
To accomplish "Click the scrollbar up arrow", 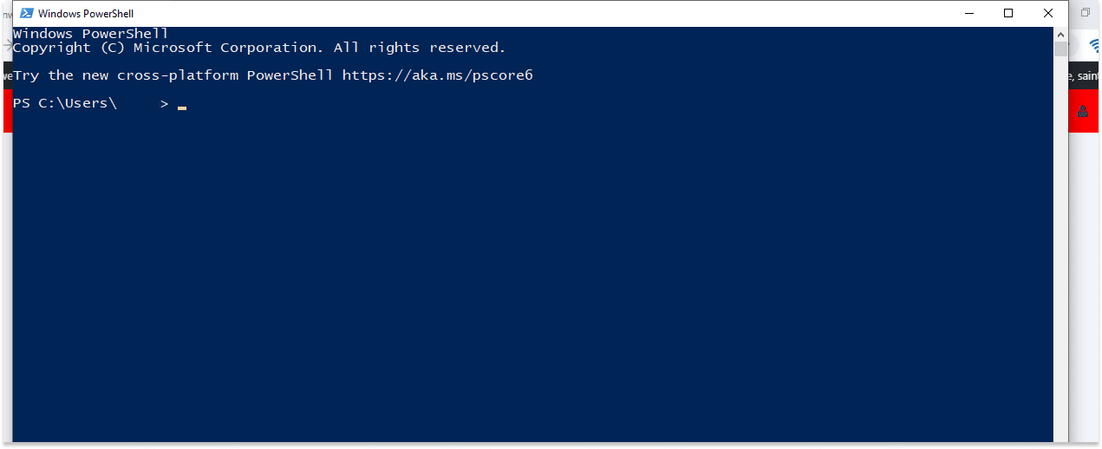I will [x=1060, y=35].
